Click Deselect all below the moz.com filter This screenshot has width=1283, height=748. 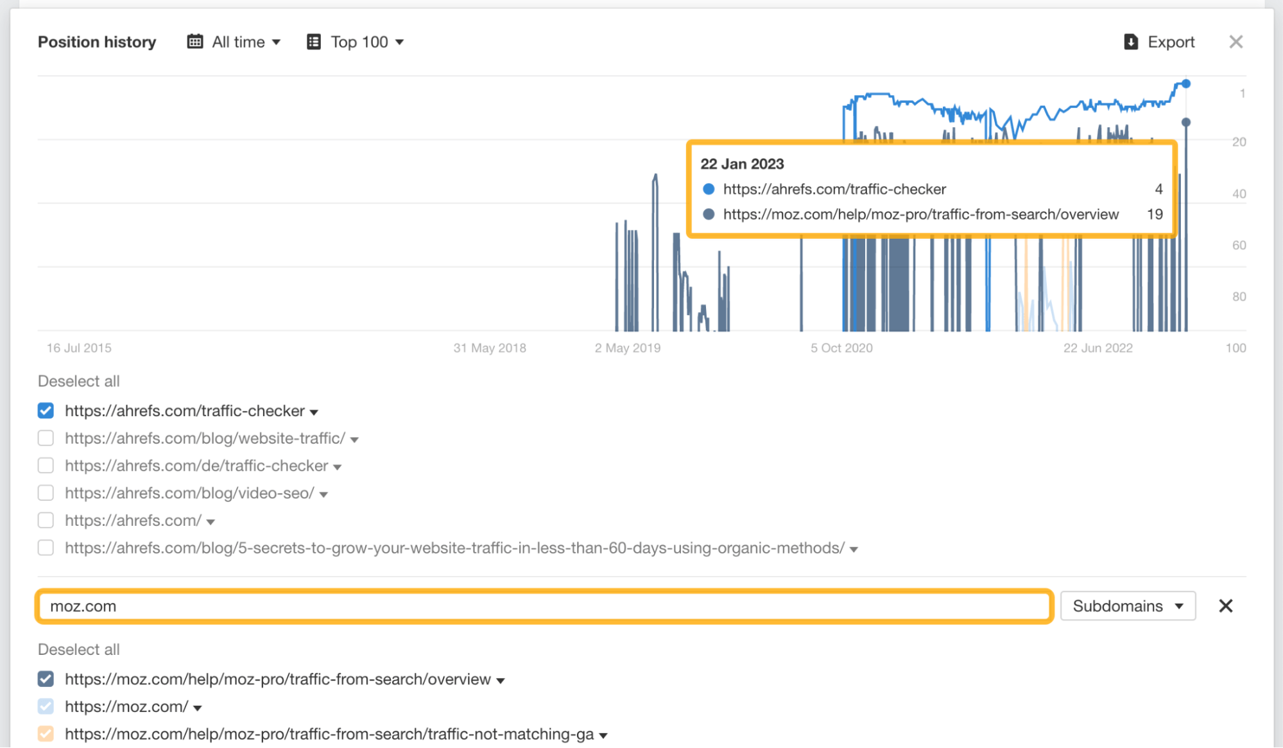[x=78, y=649]
